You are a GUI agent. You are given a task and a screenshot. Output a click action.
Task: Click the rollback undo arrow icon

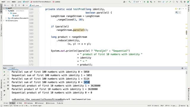click(x=177, y=2)
